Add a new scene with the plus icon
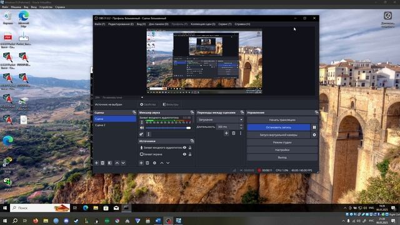400x225 pixels. click(96, 162)
